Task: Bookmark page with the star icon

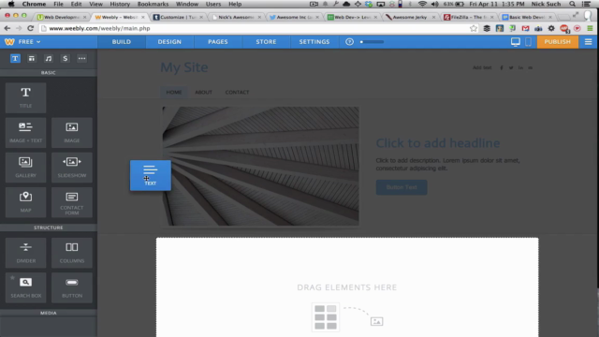Action: (x=474, y=28)
